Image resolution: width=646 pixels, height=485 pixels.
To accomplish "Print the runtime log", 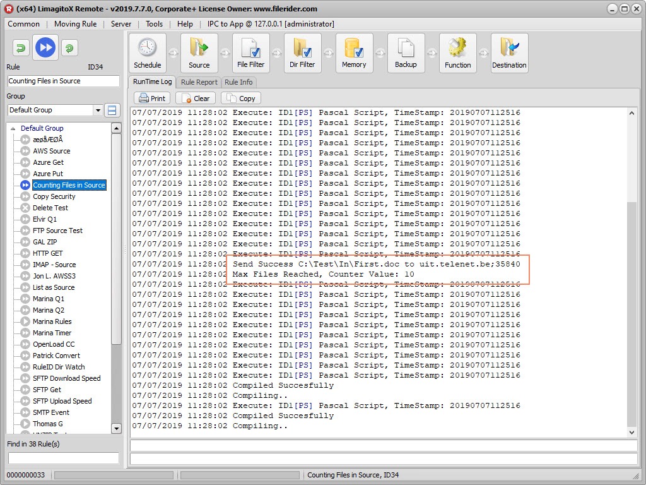I will coord(152,98).
